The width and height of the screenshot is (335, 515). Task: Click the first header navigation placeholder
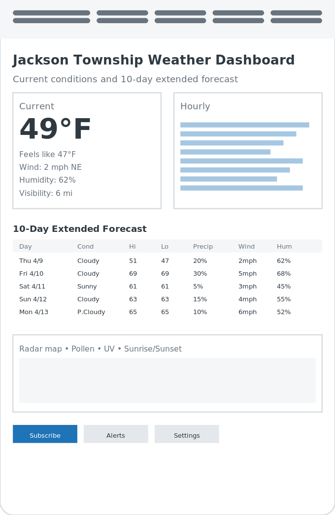(x=51, y=17)
